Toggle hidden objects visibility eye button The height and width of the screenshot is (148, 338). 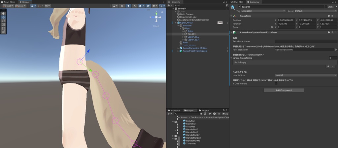click(x=148, y=6)
